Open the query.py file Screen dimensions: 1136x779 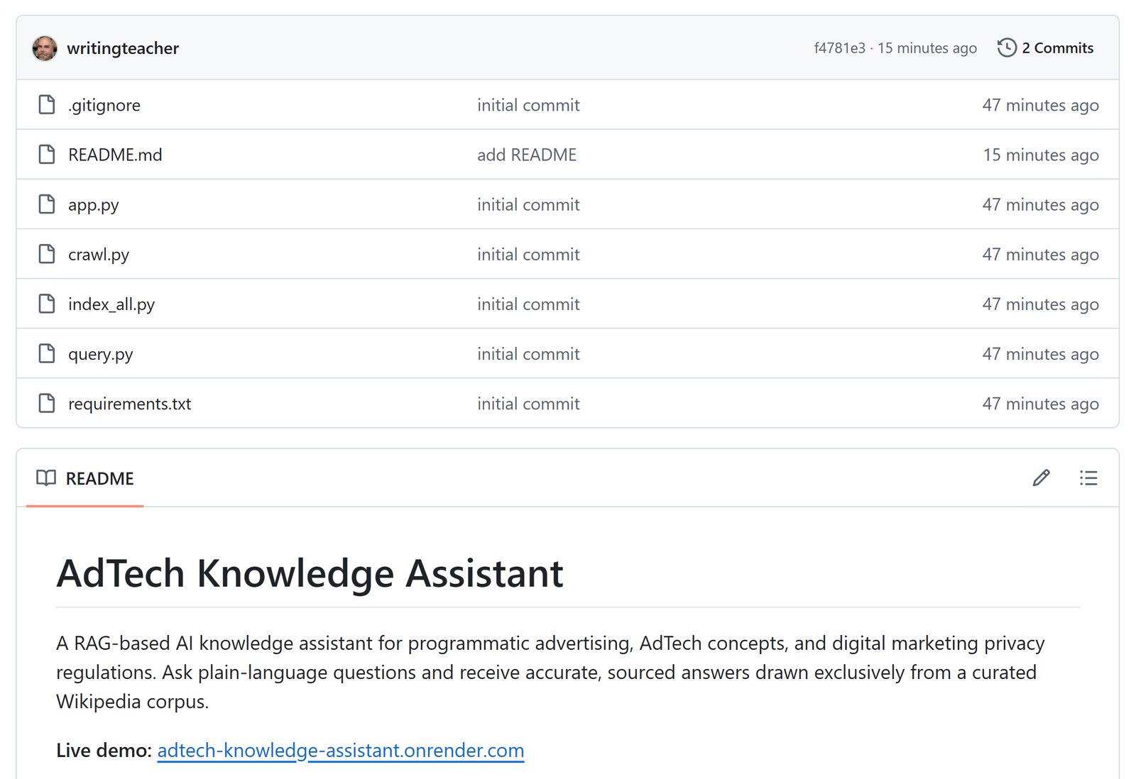[x=99, y=353]
